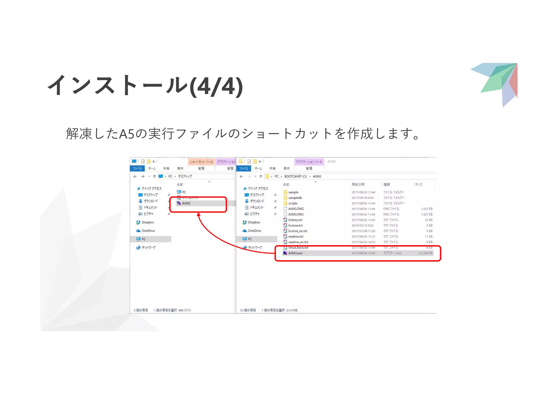Open 共有 tab in Desktop window
This screenshot has width=558, height=394.
[166, 168]
